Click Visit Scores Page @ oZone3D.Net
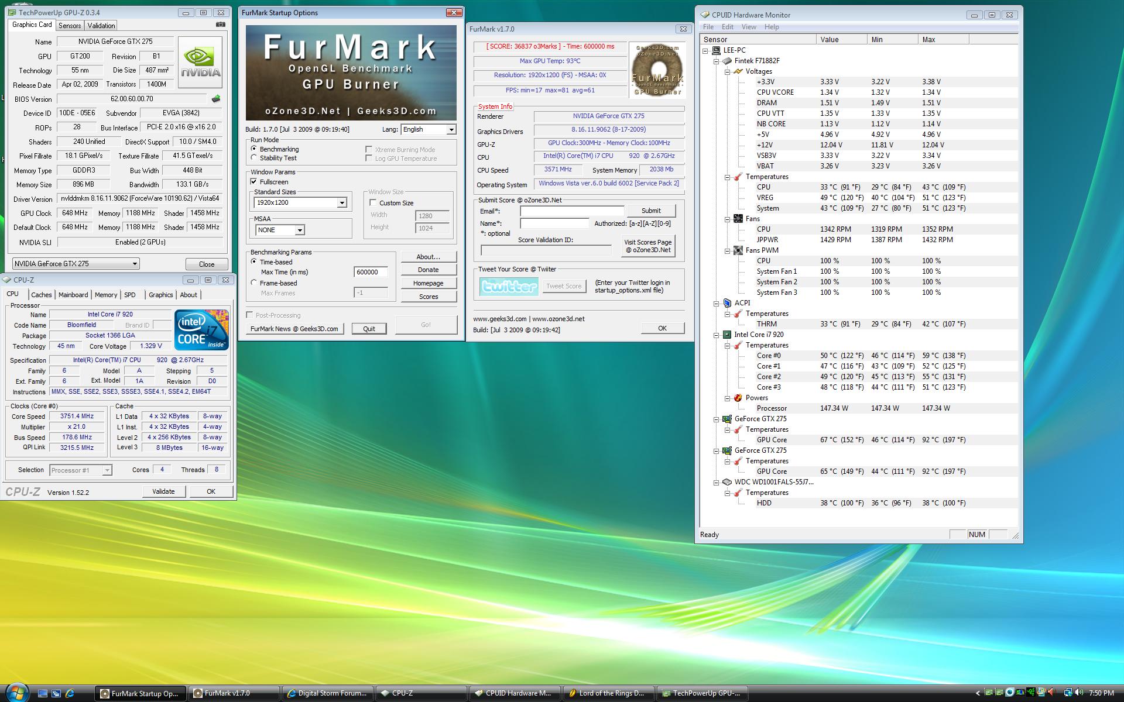The width and height of the screenshot is (1124, 702). (x=647, y=246)
